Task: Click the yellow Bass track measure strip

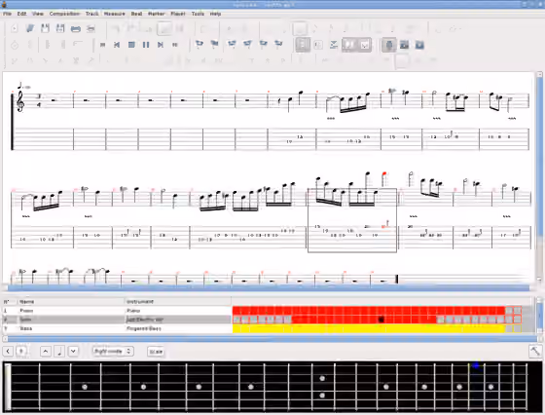Action: (369, 328)
